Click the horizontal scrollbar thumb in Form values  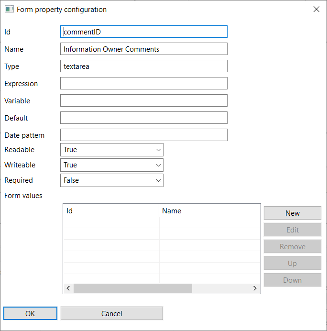tap(133, 288)
